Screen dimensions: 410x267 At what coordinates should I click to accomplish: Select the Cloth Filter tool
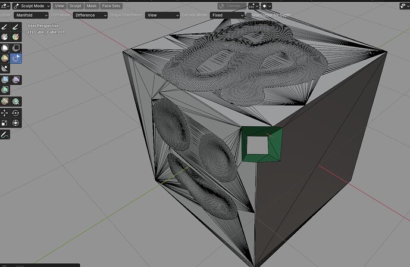pyautogui.click(x=15, y=80)
